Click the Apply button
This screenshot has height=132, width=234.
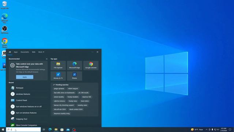24,77
